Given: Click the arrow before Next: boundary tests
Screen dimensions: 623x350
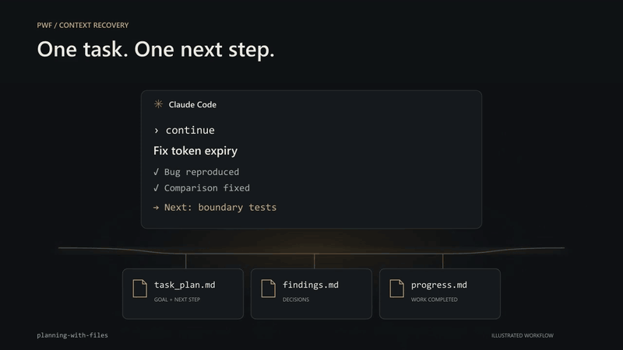Looking at the screenshot, I should click(x=156, y=208).
